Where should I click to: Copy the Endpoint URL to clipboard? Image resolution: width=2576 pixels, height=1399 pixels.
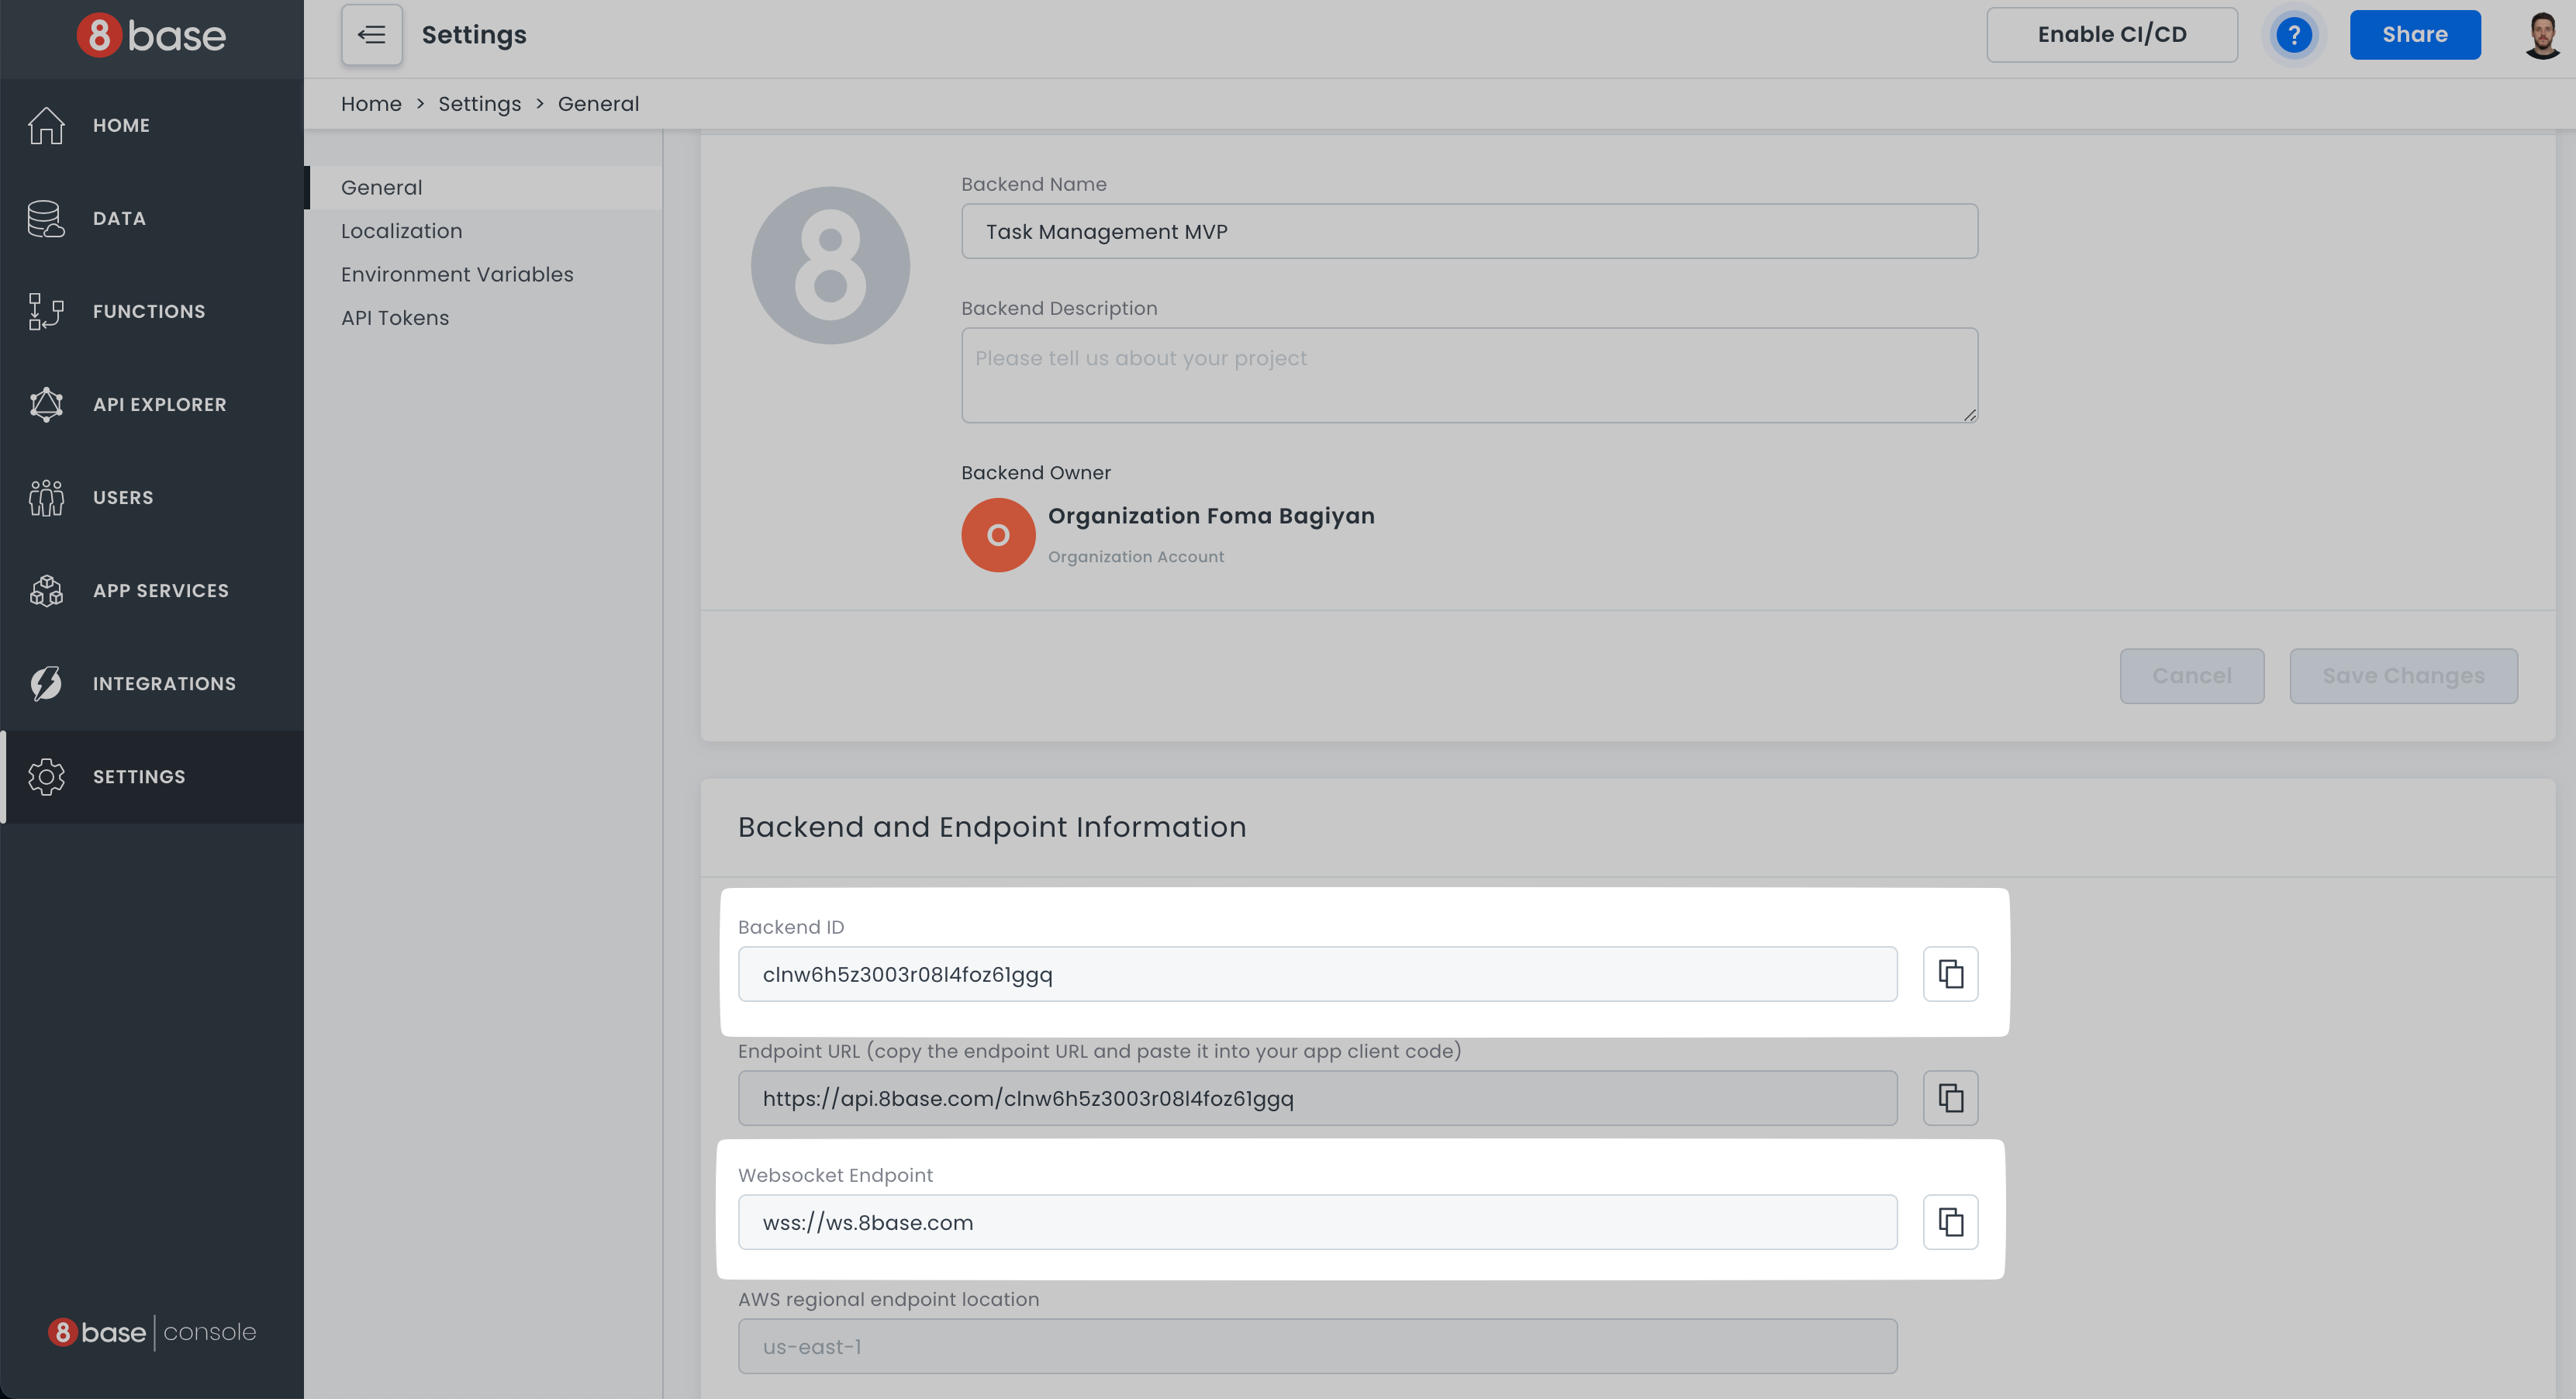pyautogui.click(x=1950, y=1097)
